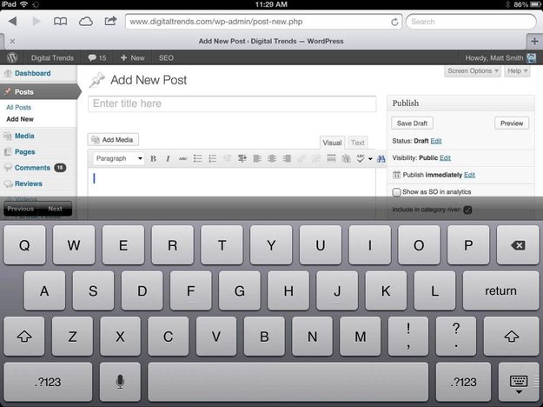Tap the Enter title here field

pyautogui.click(x=232, y=103)
